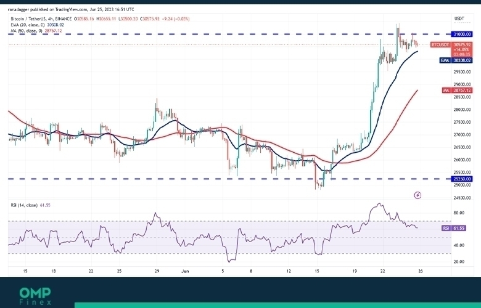Click the 19 date label on the time axis
Viewport: 481px width, 308px height.
[x=355, y=271]
